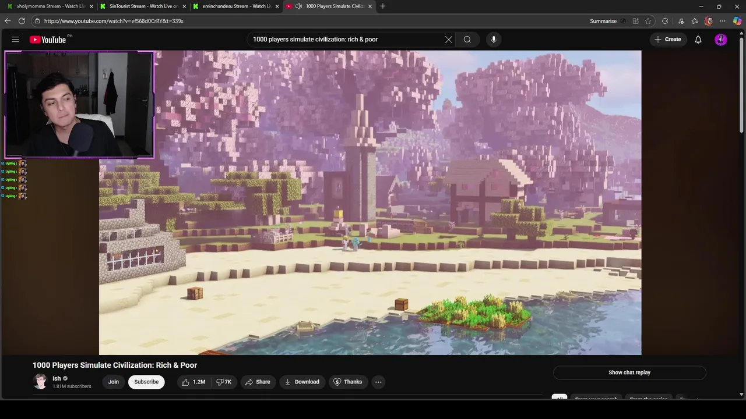This screenshot has width=746, height=419.
Task: Go back with the browser back arrow
Action: (x=8, y=21)
